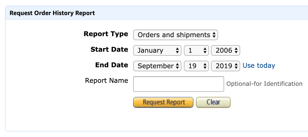
Task: Focus the Report Name text field
Action: pyautogui.click(x=178, y=84)
